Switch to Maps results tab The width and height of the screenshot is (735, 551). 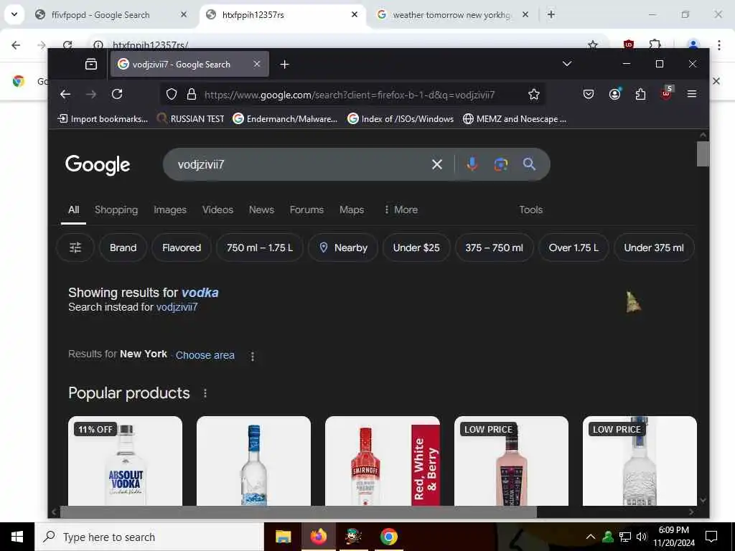pos(352,209)
